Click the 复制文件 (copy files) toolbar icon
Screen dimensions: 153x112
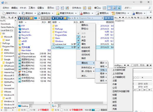pos(4,13)
